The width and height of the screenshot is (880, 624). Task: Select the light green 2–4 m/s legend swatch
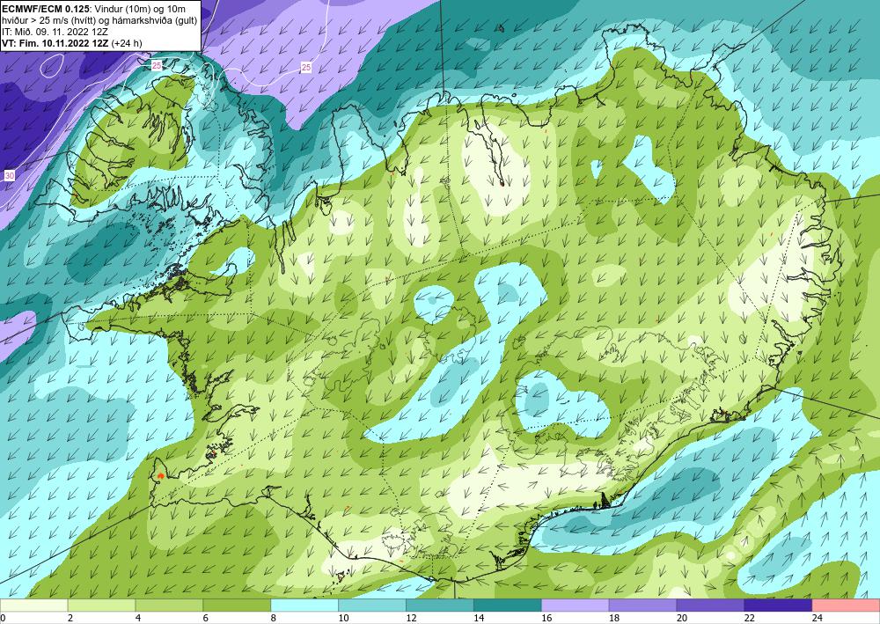click(101, 606)
